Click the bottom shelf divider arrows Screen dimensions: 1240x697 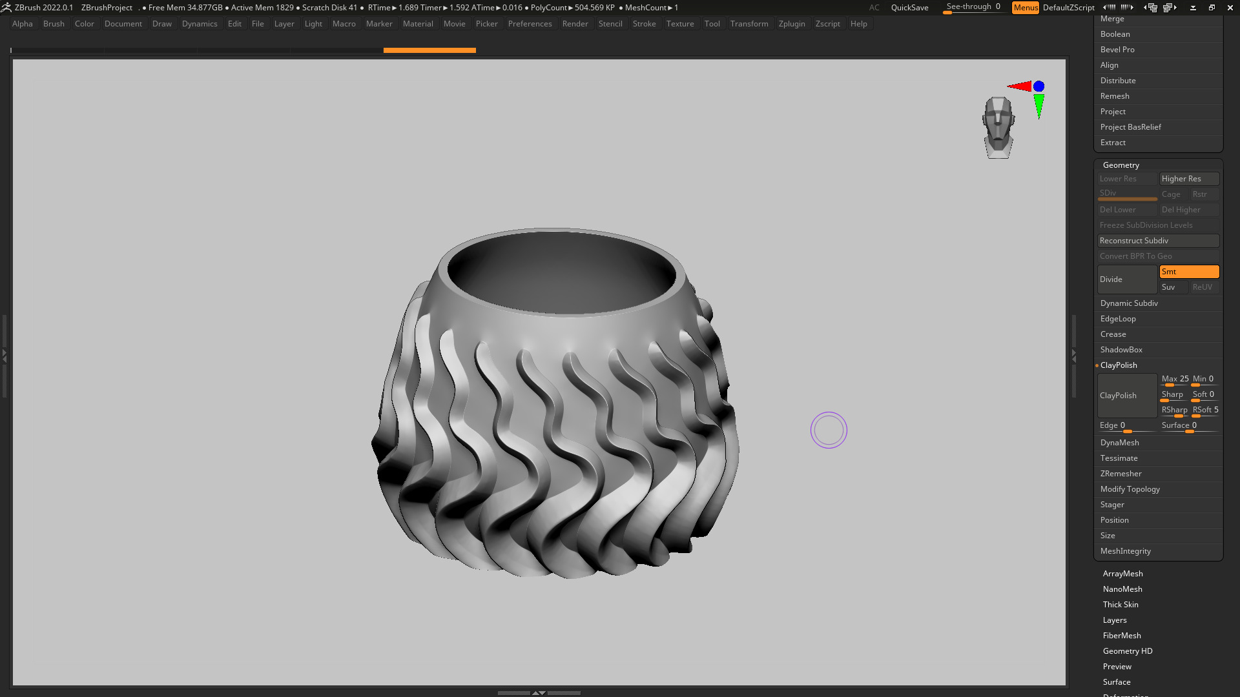tap(539, 692)
